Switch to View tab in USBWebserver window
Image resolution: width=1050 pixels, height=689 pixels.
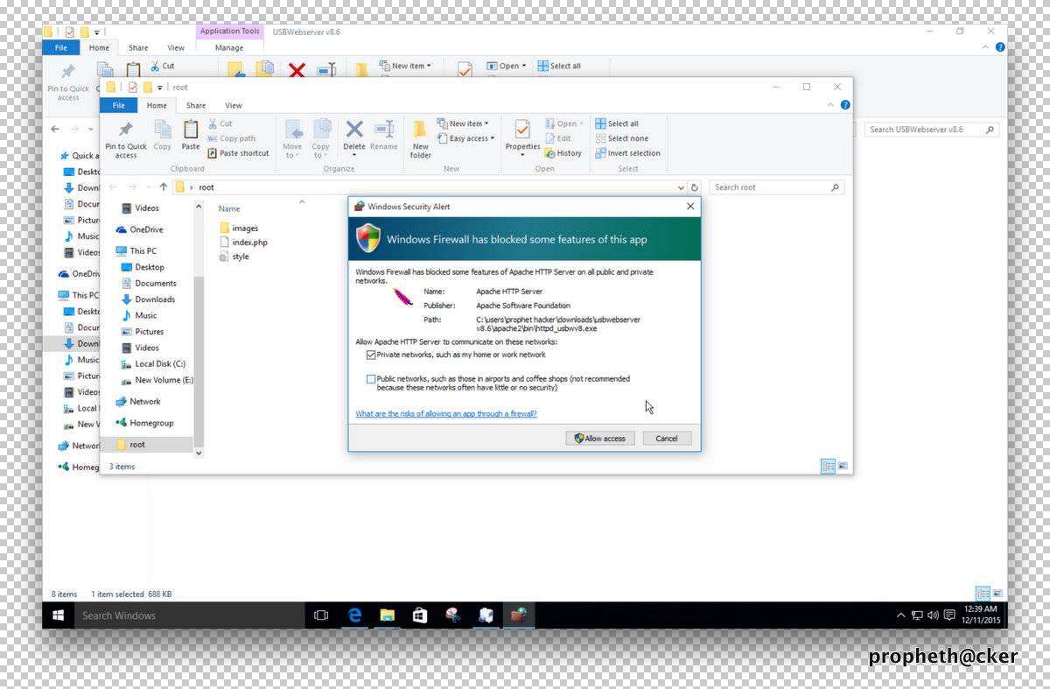click(176, 47)
